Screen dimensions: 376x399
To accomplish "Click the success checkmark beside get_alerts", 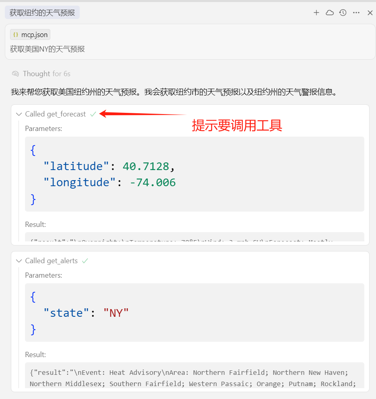I will 85,261.
